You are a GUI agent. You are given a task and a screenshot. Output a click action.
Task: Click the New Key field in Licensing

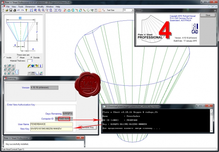click(51, 129)
